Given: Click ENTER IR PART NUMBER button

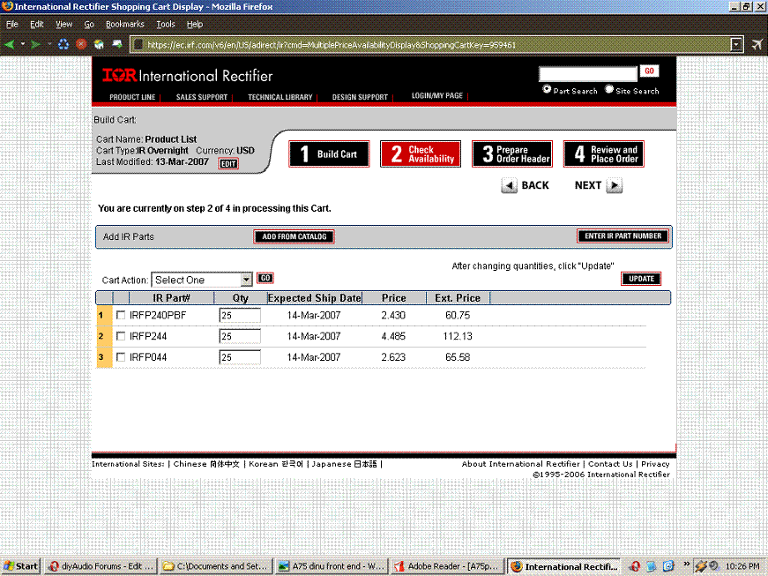Looking at the screenshot, I should (623, 236).
